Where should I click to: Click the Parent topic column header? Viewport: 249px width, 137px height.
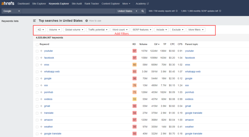[x=191, y=44]
